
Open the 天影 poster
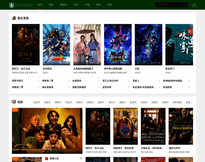click(x=149, y=45)
